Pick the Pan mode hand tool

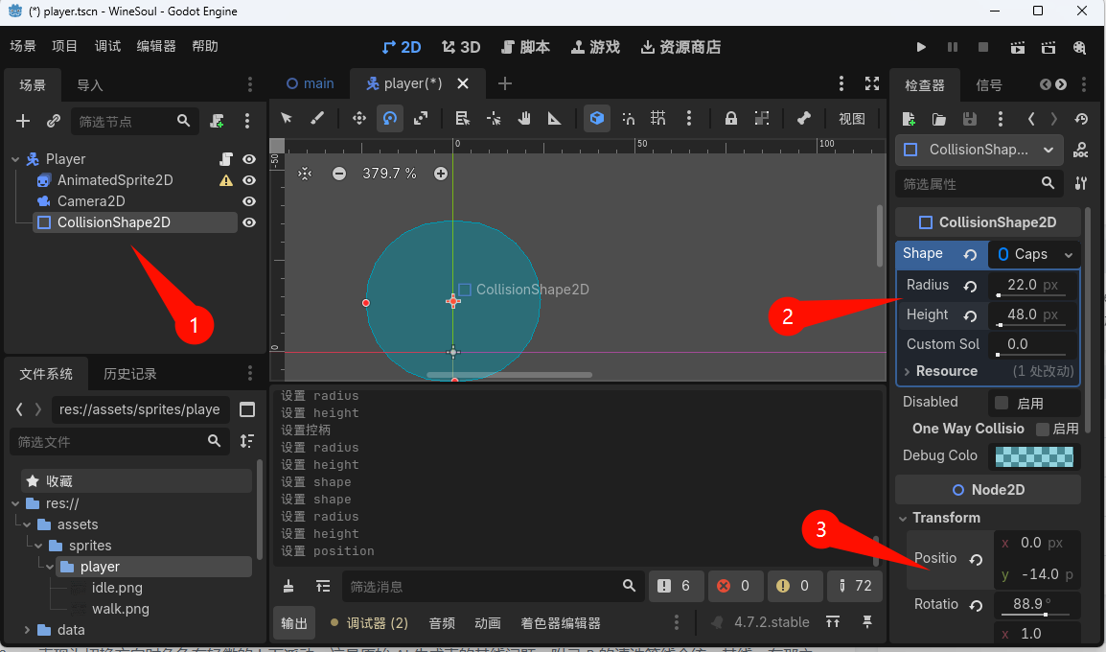coord(524,119)
